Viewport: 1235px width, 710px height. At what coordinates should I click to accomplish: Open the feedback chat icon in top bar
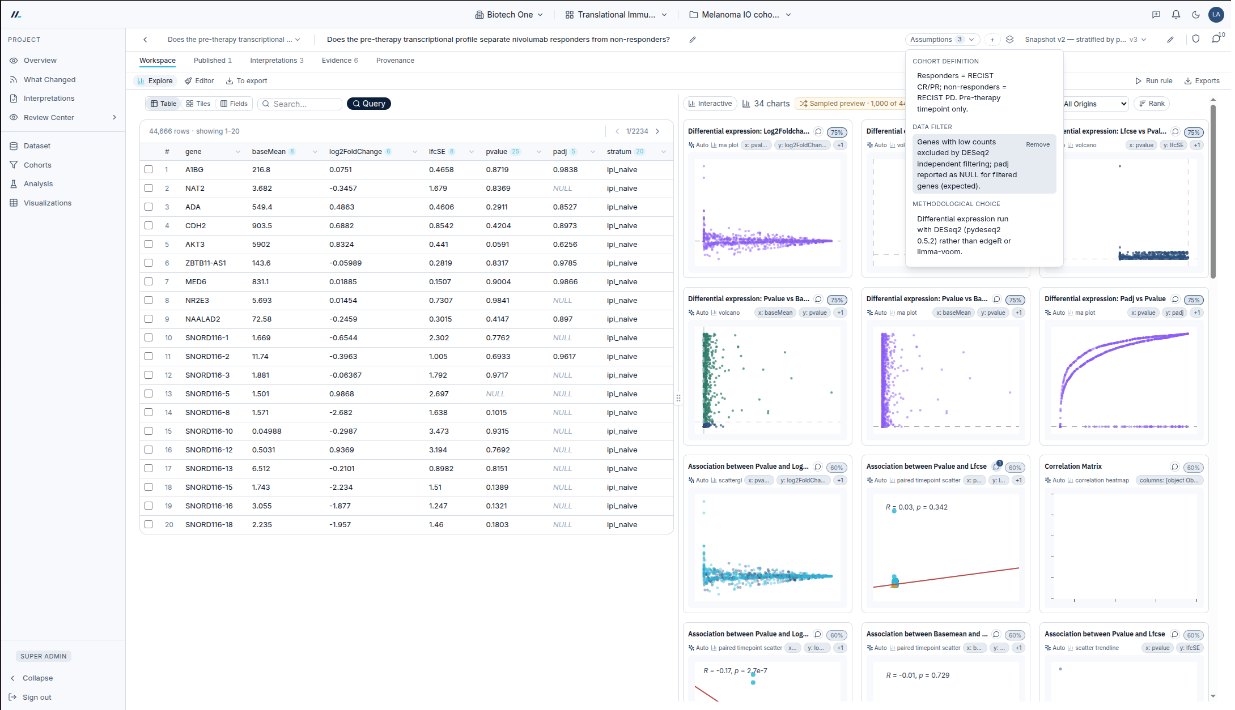1156,15
